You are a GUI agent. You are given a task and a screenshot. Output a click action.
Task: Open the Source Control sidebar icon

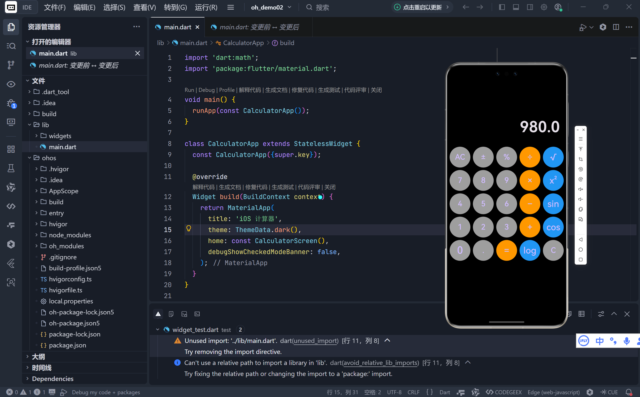click(11, 65)
